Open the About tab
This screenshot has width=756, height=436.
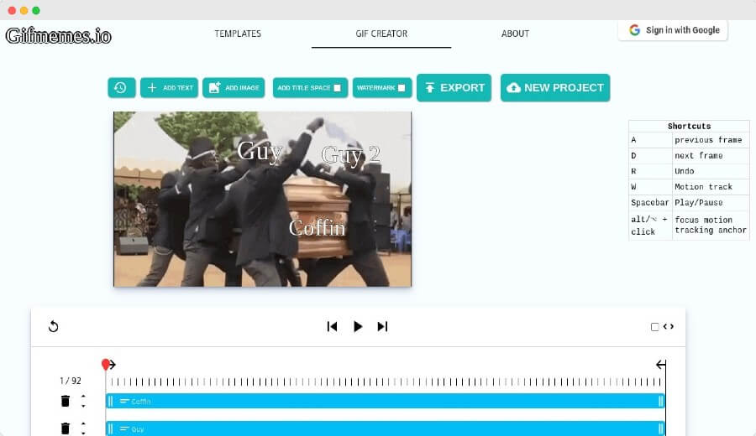515,34
